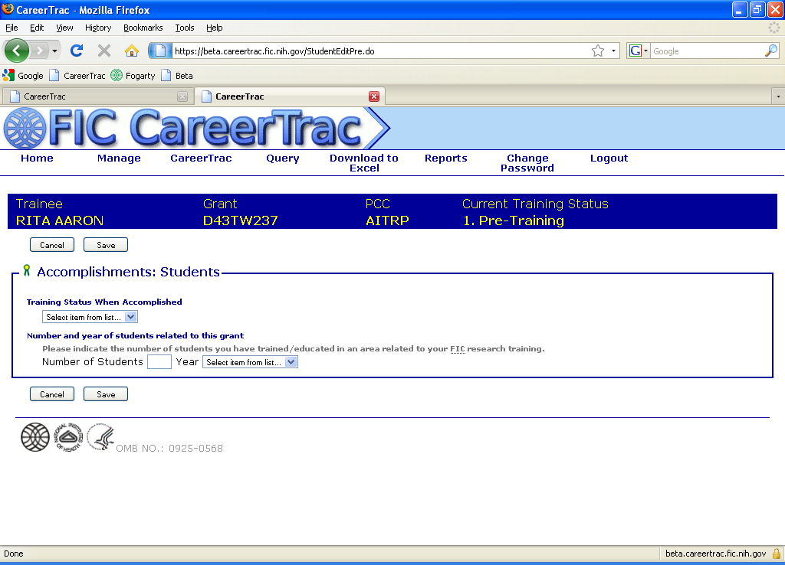Click the OMB NO.: 0925-0568 text
Viewport: 785px width, 565px height.
pos(169,449)
